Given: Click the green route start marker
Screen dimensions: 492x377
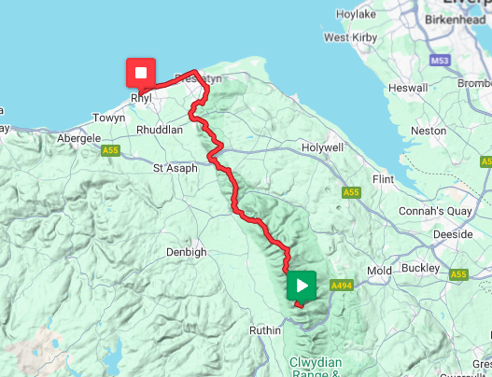Looking at the screenshot, I should click(x=302, y=286).
